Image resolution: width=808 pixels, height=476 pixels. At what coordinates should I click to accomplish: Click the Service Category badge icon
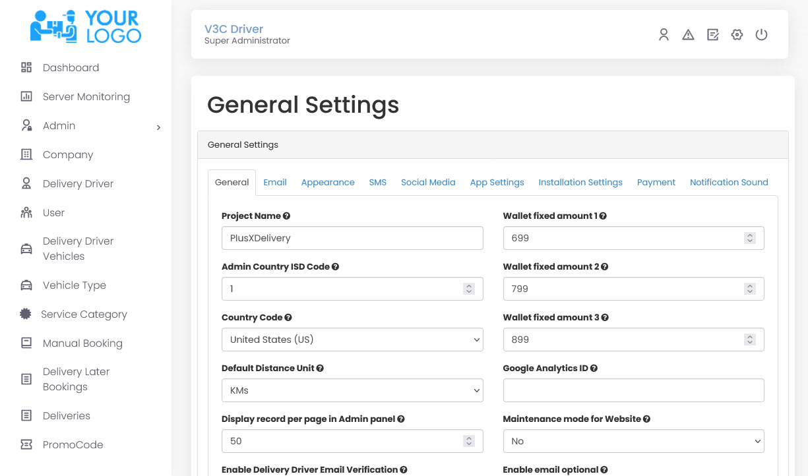(x=26, y=314)
